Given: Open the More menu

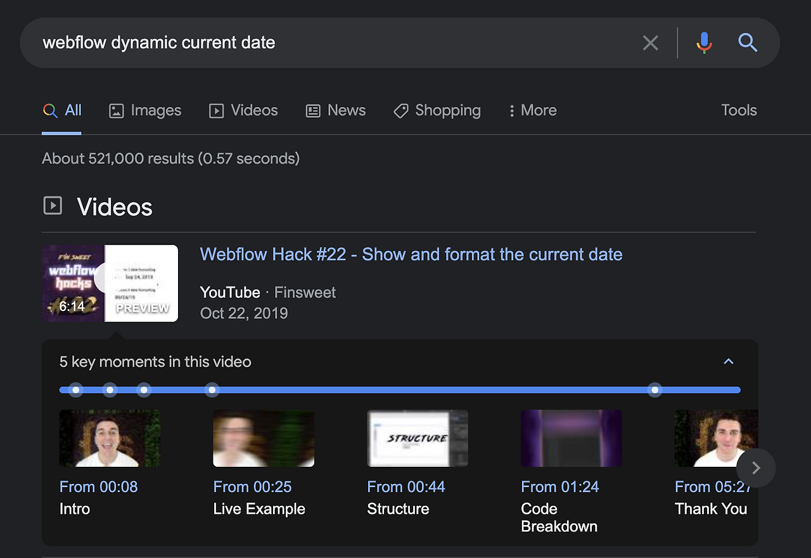Looking at the screenshot, I should (532, 110).
